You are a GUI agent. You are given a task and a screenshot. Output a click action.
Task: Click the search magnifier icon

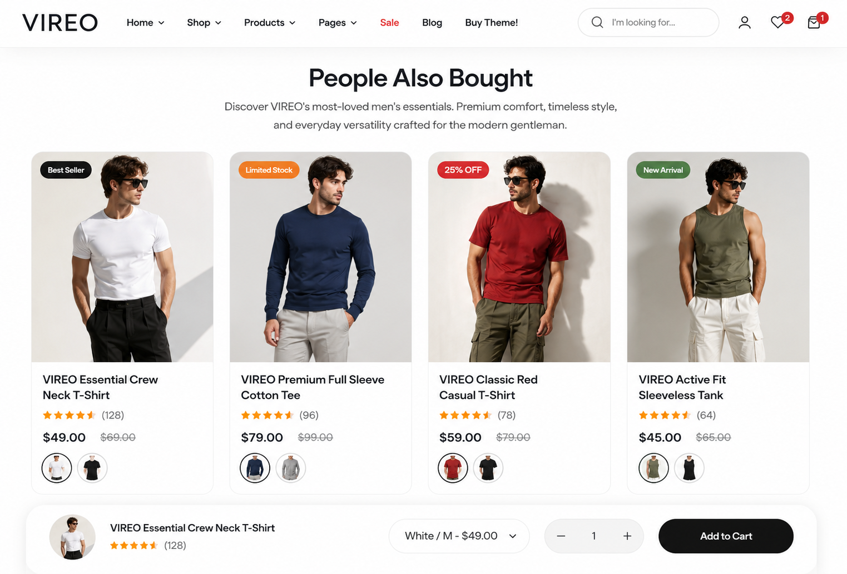[597, 22]
